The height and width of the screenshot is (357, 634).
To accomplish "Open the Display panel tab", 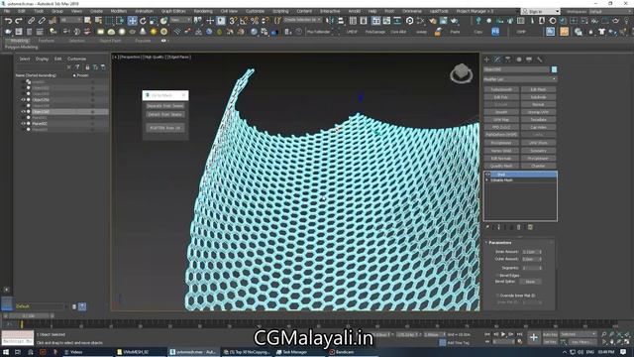I will click(x=529, y=59).
